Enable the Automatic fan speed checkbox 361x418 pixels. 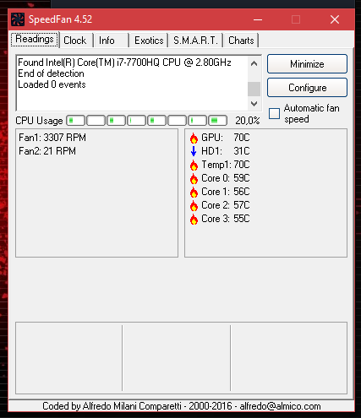pos(274,114)
